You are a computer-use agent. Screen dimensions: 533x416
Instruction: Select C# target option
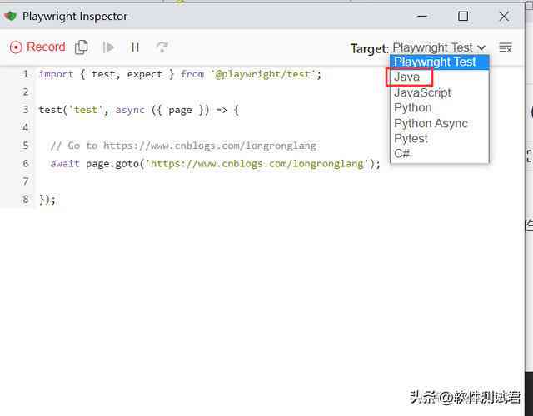click(x=440, y=154)
